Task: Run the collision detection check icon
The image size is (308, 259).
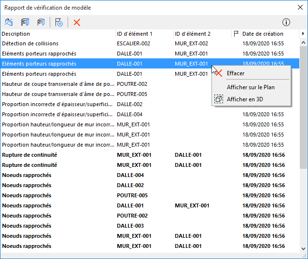Action: pos(9,22)
